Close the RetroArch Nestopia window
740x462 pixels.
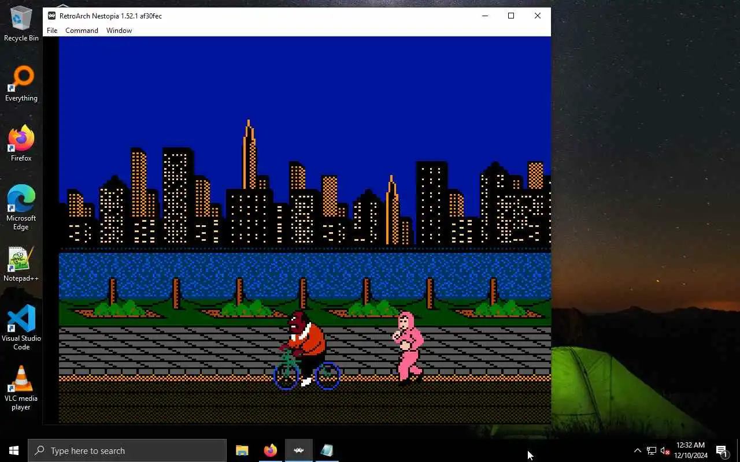pos(538,16)
